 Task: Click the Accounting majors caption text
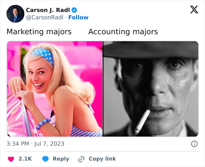coord(123,32)
